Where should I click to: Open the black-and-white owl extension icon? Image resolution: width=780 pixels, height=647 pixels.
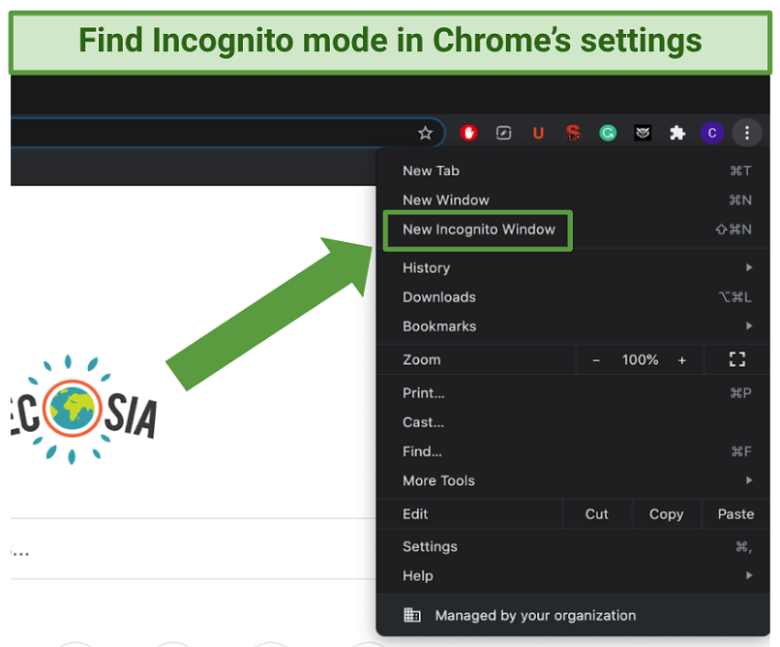coord(643,133)
